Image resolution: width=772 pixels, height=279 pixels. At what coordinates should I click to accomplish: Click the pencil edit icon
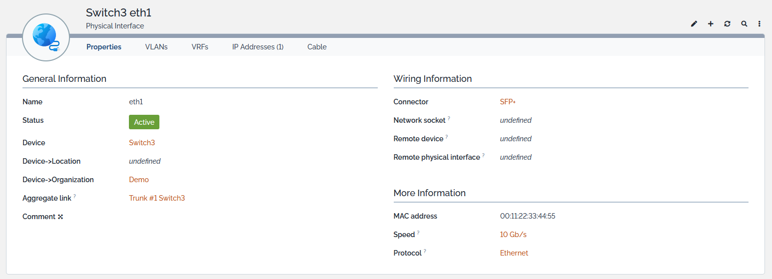tap(694, 24)
